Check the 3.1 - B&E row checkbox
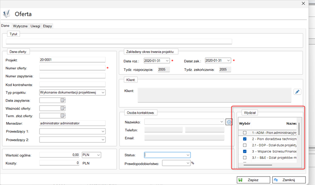Viewport: 315px width, 185px height. coord(245,158)
